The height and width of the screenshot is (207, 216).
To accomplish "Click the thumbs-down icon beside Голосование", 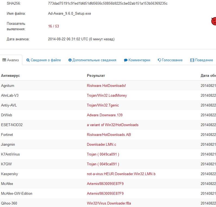I will pyautogui.click(x=159, y=60).
